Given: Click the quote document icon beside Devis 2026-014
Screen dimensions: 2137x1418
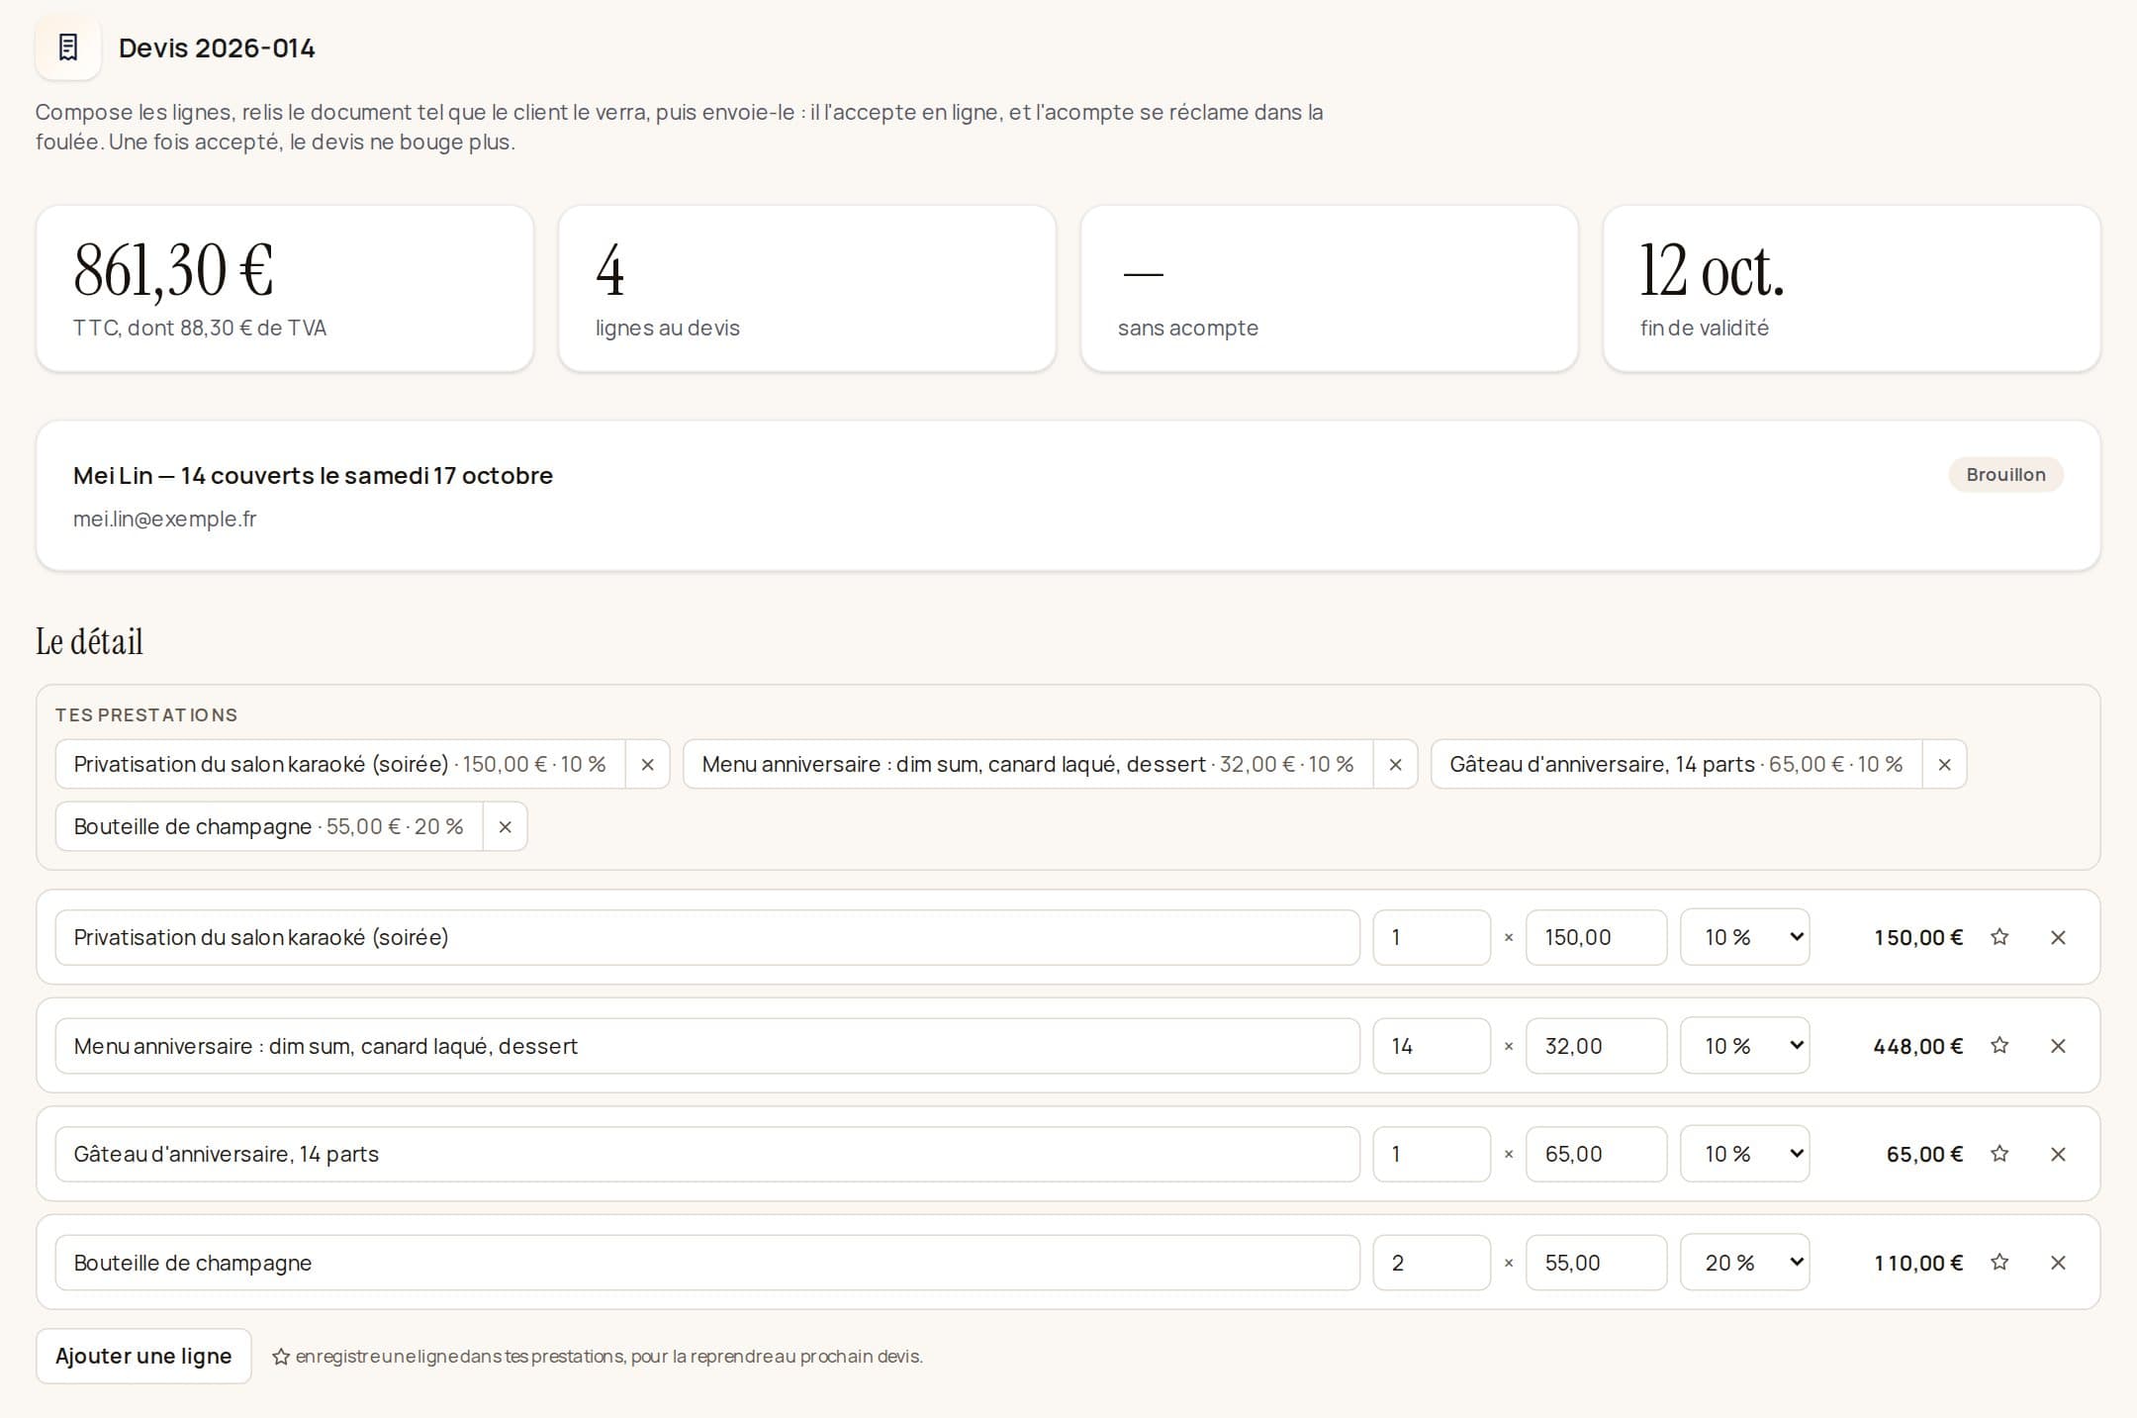Looking at the screenshot, I should pyautogui.click(x=68, y=47).
